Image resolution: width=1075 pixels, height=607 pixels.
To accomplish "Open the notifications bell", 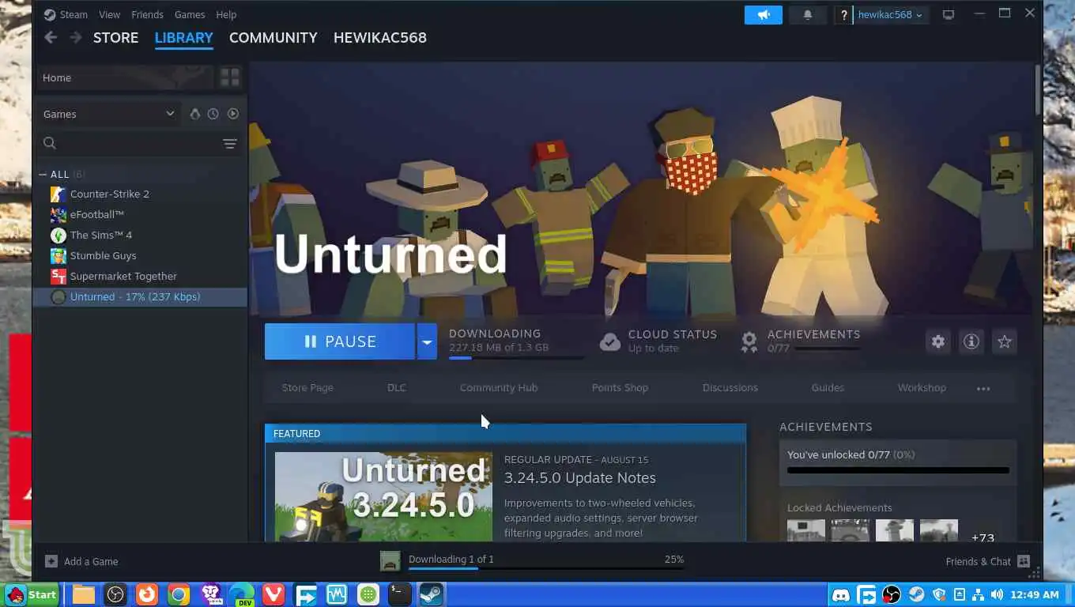I will (807, 14).
